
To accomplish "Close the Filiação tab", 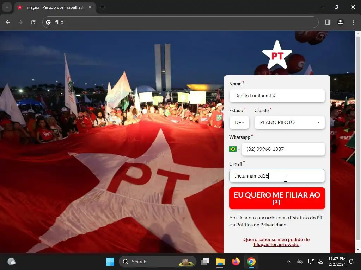I will click(x=90, y=7).
